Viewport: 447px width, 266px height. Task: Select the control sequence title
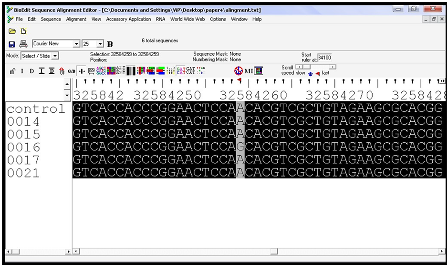pos(36,109)
